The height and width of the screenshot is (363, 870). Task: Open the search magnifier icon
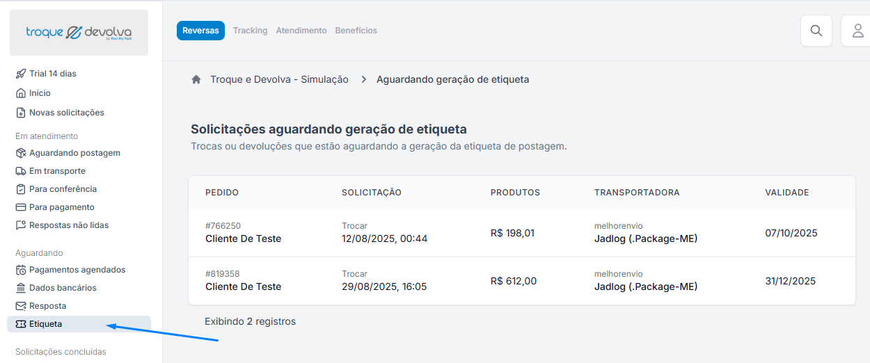pos(816,31)
